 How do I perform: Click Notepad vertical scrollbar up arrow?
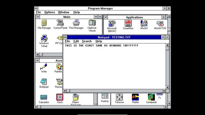168,45
